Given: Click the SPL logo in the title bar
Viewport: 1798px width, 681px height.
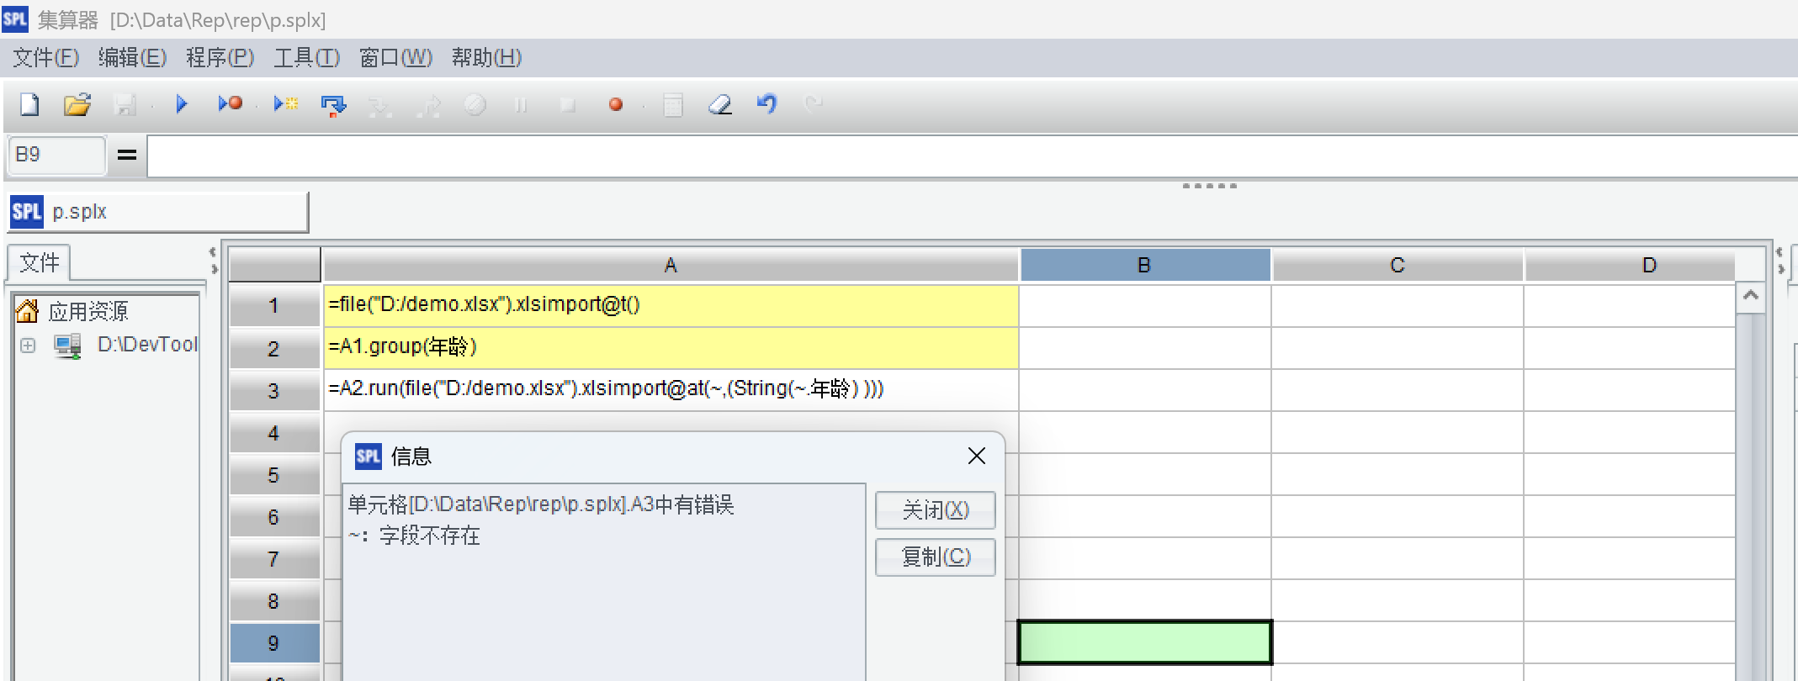Looking at the screenshot, I should coord(15,18).
